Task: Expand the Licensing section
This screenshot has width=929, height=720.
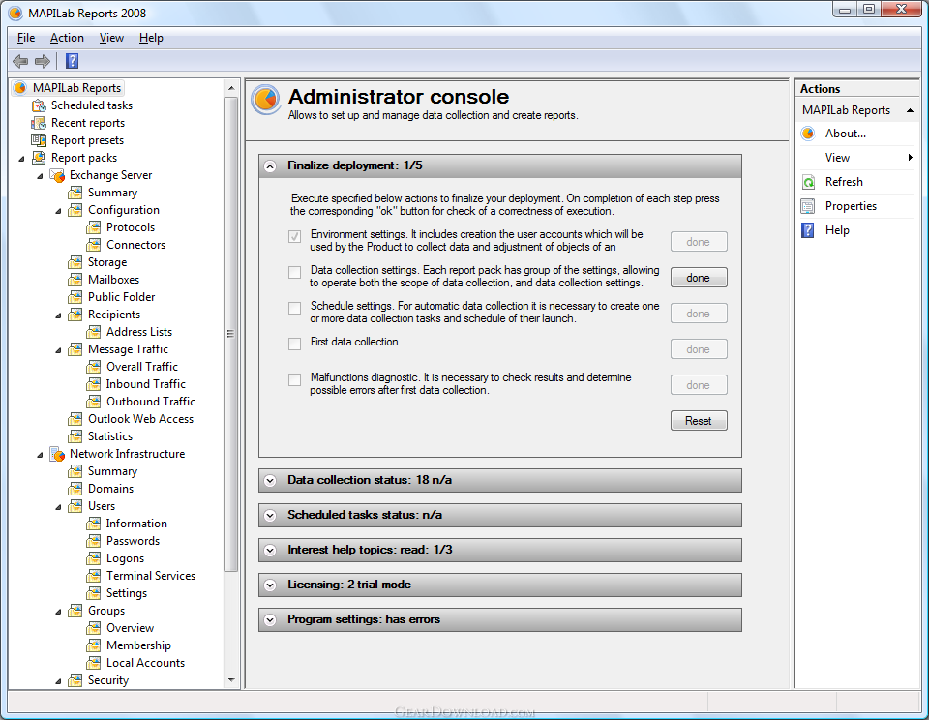Action: (270, 585)
